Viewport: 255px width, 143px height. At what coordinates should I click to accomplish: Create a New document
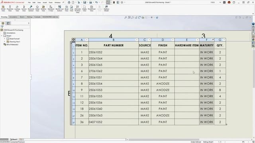[x=73, y=2]
